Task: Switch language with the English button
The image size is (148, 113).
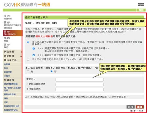Action: [x=141, y=5]
